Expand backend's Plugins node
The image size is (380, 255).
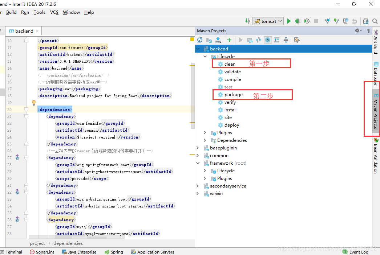click(x=205, y=133)
